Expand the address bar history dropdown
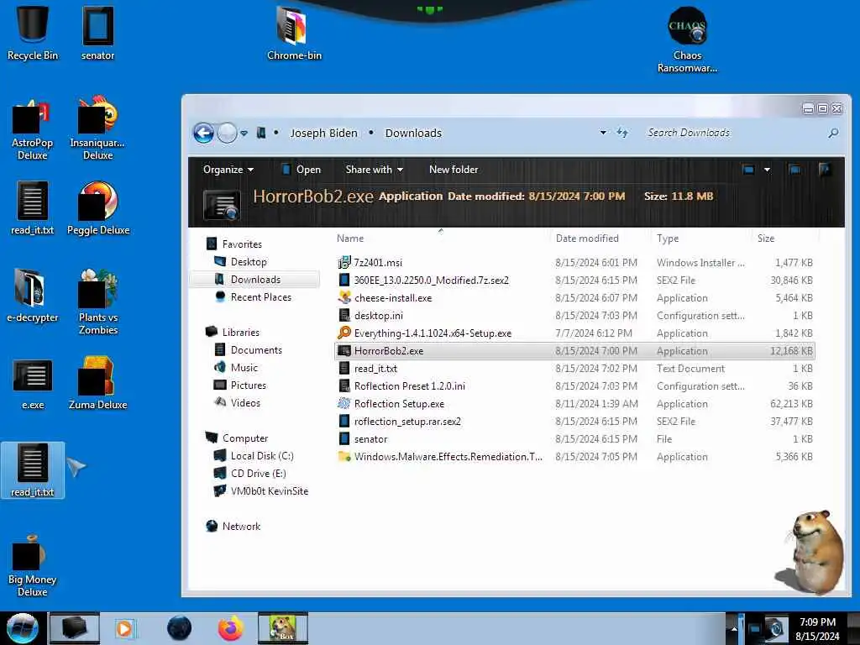860x645 pixels. (x=603, y=133)
